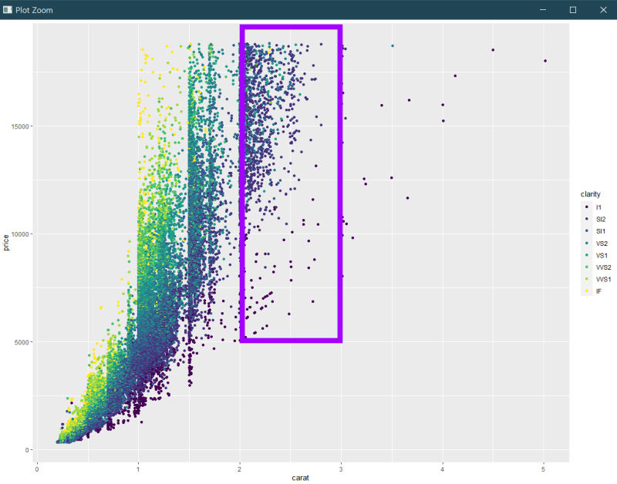This screenshot has height=484, width=617.
Task: Select the SI2 legend color dot
Action: (x=586, y=219)
